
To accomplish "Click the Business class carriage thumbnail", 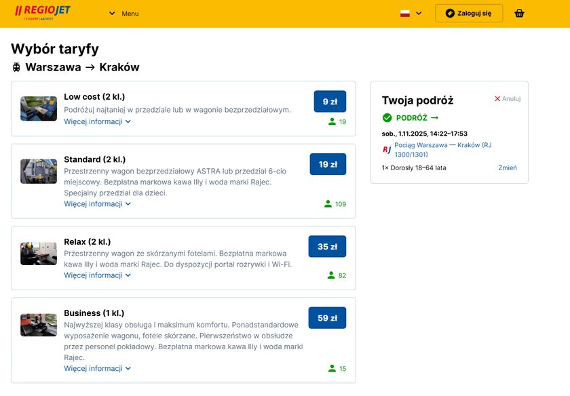I will (x=39, y=325).
